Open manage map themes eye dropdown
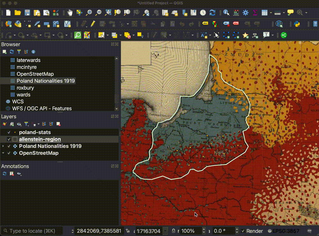Image resolution: width=319 pixels, height=236 pixels. [x=19, y=124]
